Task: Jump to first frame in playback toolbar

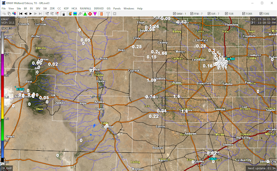Action: point(21,13)
